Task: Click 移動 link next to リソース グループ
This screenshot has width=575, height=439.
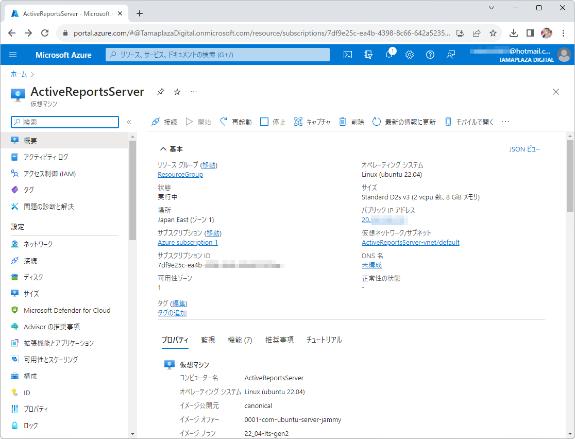Action: pyautogui.click(x=209, y=165)
